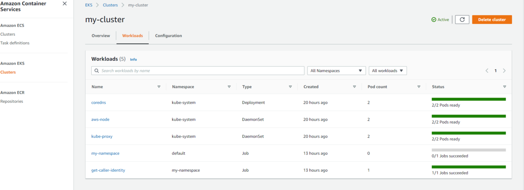
Task: Click coredns status progress bar
Action: point(469,99)
